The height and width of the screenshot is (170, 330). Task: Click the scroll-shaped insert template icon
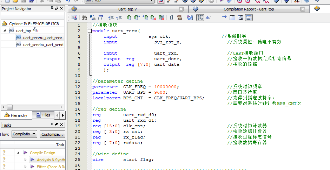[x=179, y=17]
